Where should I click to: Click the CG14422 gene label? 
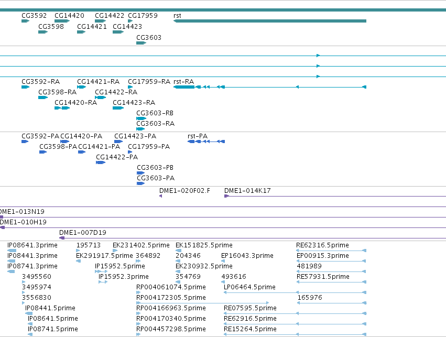[x=110, y=15]
